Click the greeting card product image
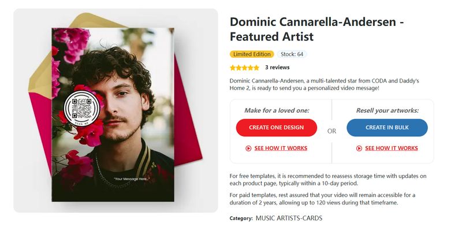 point(113,115)
